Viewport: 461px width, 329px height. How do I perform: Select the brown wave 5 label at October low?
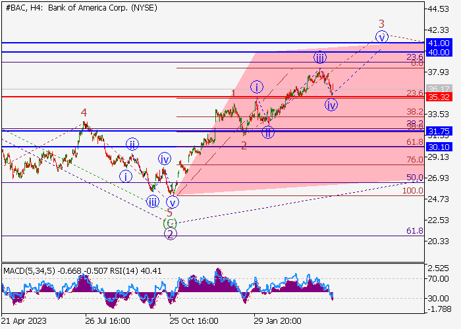(170, 213)
